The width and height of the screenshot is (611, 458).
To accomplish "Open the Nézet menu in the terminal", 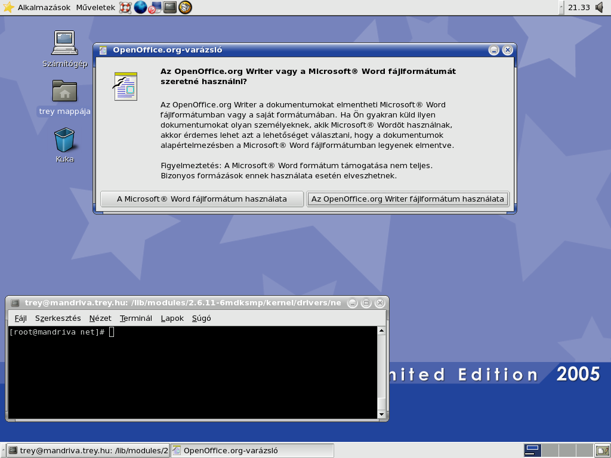I will [x=100, y=318].
